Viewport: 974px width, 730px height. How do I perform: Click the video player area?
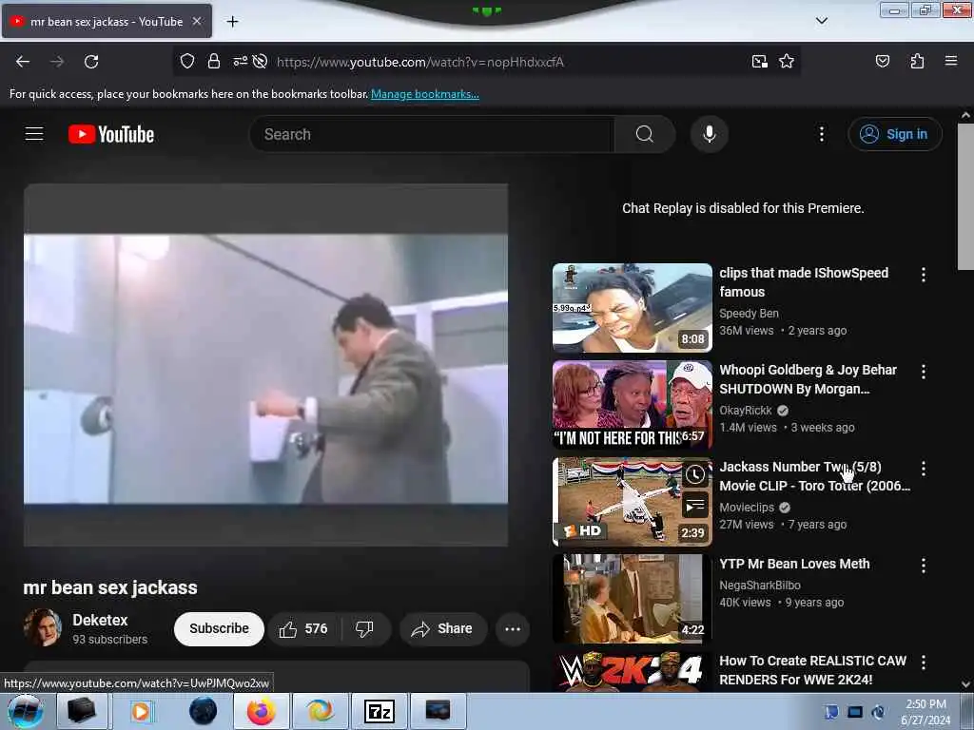(x=266, y=365)
